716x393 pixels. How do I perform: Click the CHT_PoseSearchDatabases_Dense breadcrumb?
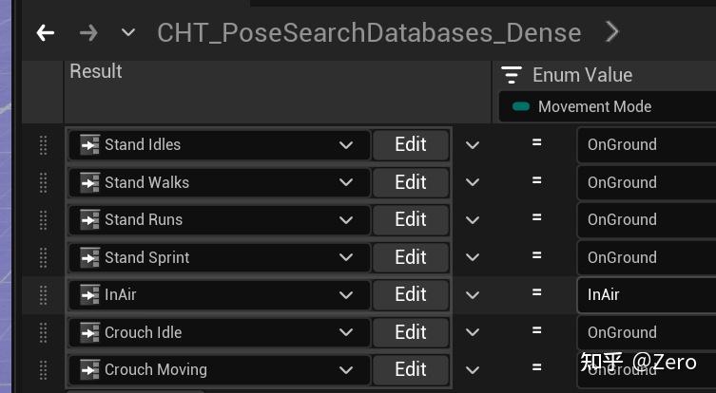tap(369, 33)
